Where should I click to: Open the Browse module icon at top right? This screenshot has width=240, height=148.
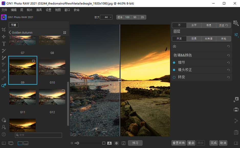(x=236, y=23)
